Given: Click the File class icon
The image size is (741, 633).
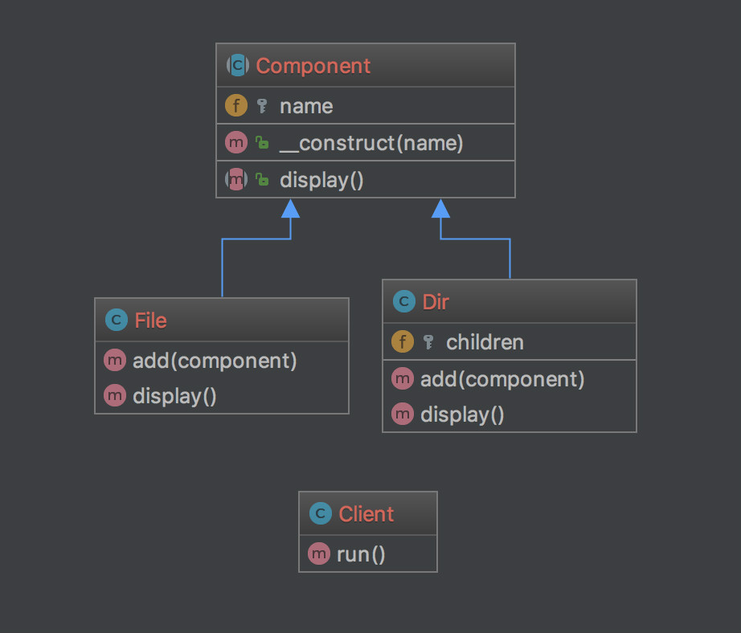Looking at the screenshot, I should (116, 321).
